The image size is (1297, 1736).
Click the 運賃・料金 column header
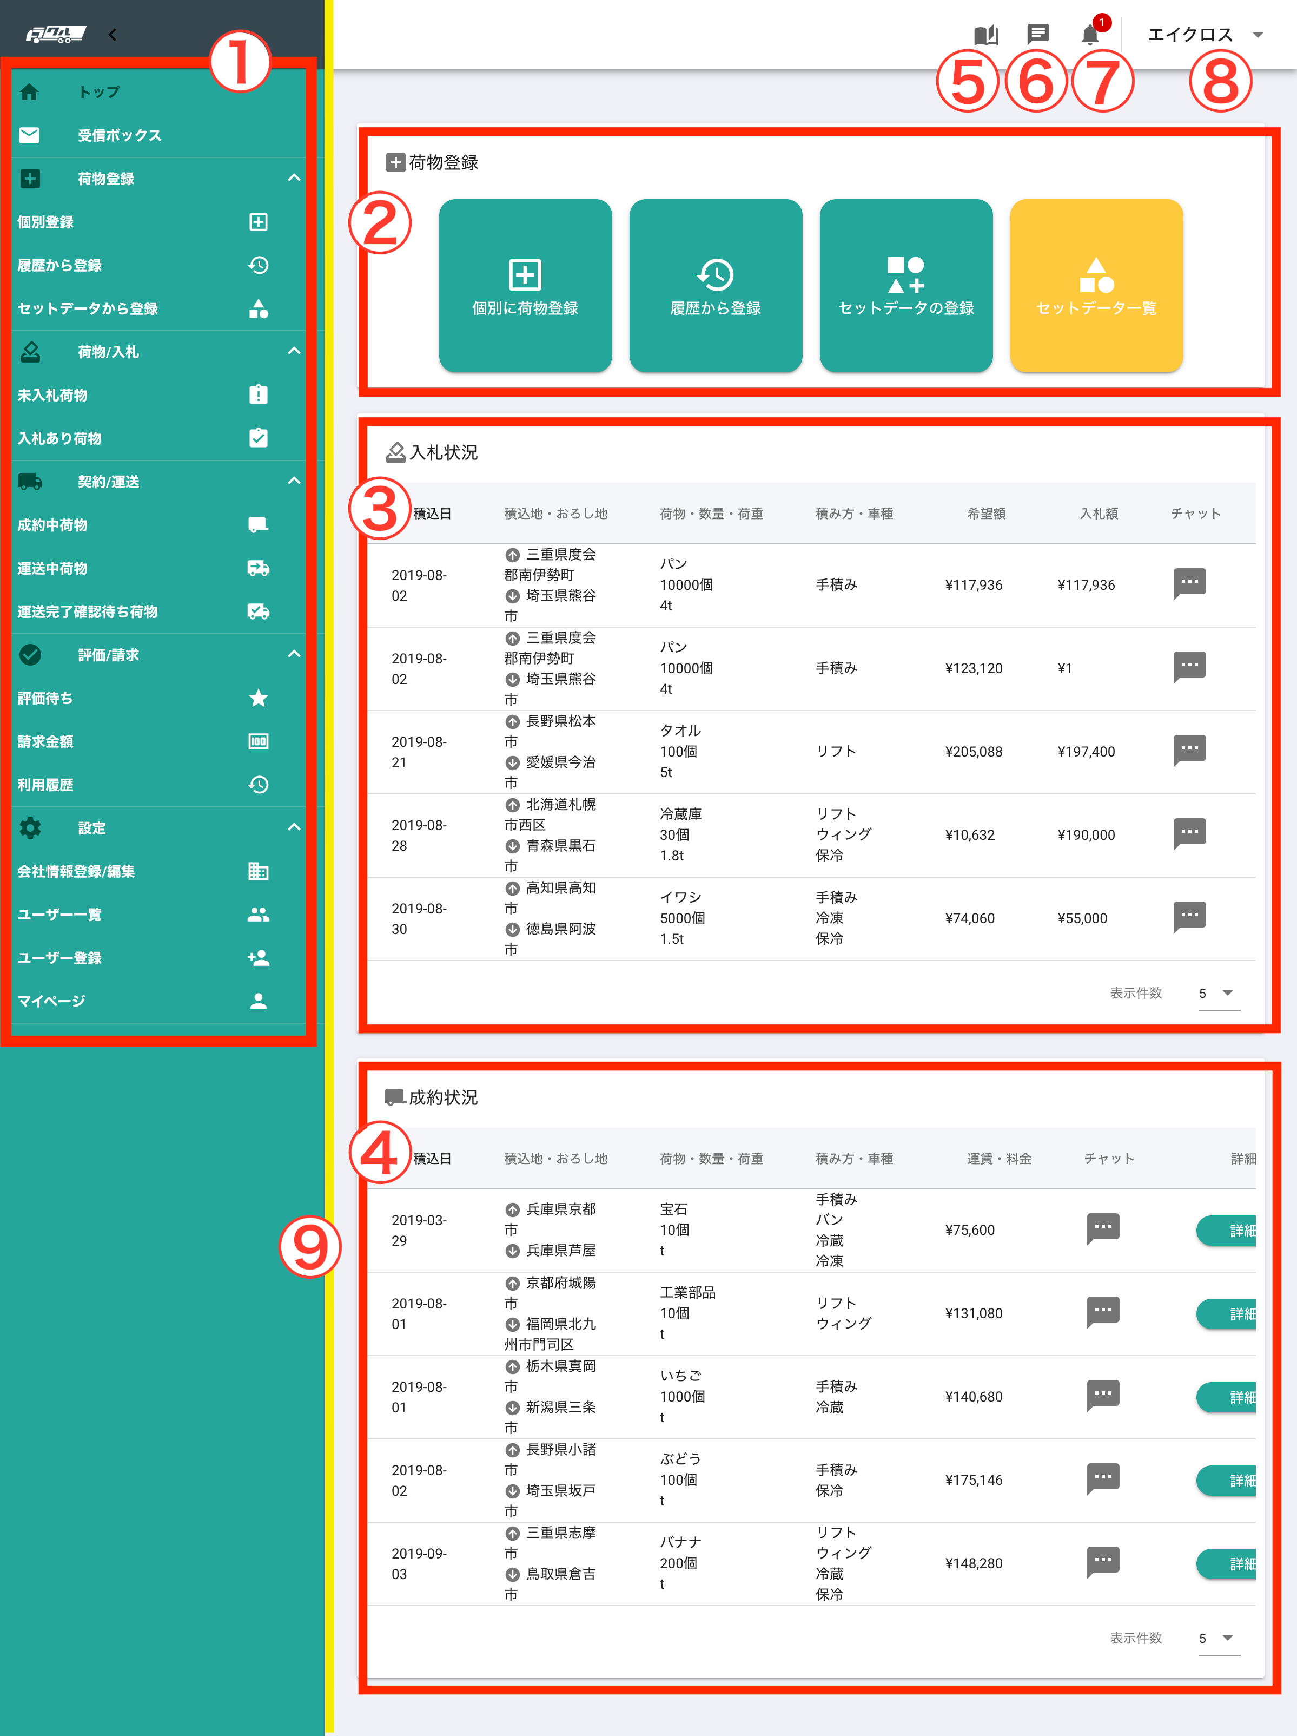[x=999, y=1159]
